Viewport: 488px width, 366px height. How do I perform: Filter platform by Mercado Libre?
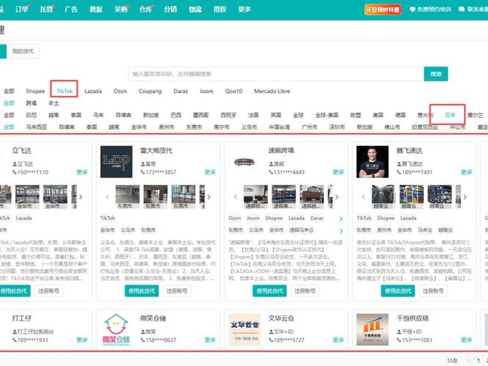pyautogui.click(x=272, y=91)
